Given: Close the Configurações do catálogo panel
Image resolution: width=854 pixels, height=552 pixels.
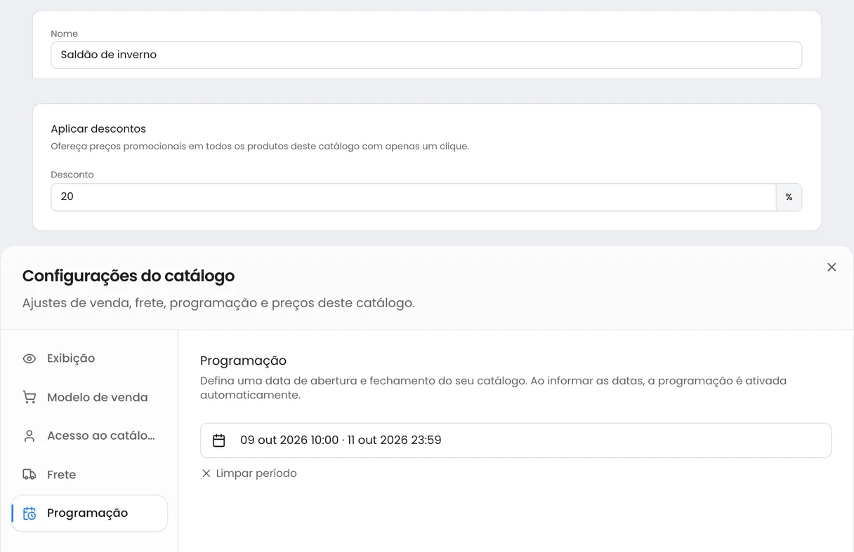Looking at the screenshot, I should click(x=832, y=267).
